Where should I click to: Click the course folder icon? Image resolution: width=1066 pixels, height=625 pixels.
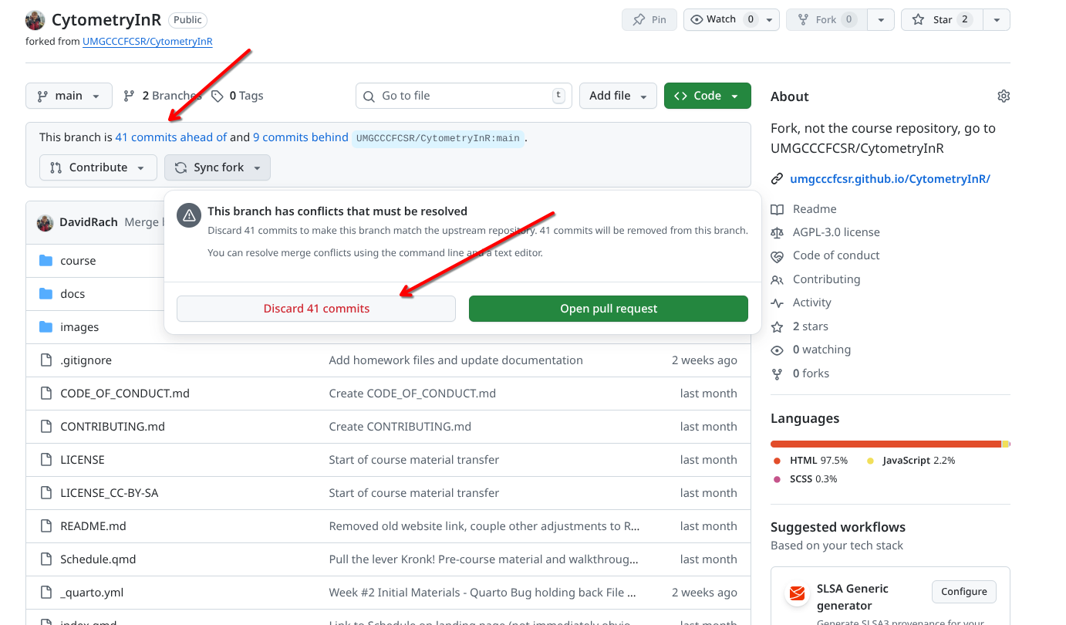[46, 261]
